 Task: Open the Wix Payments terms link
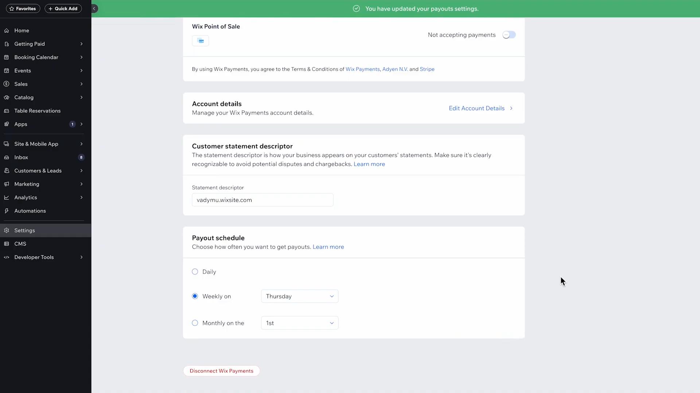click(362, 69)
